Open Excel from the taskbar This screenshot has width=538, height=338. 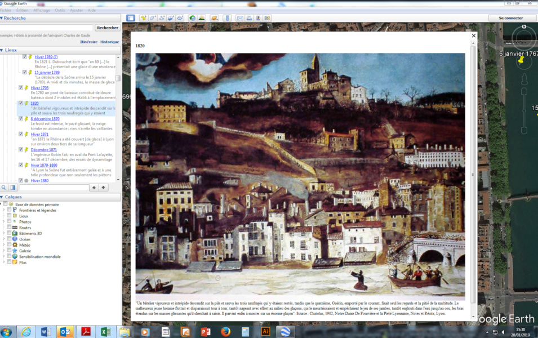[x=105, y=331]
